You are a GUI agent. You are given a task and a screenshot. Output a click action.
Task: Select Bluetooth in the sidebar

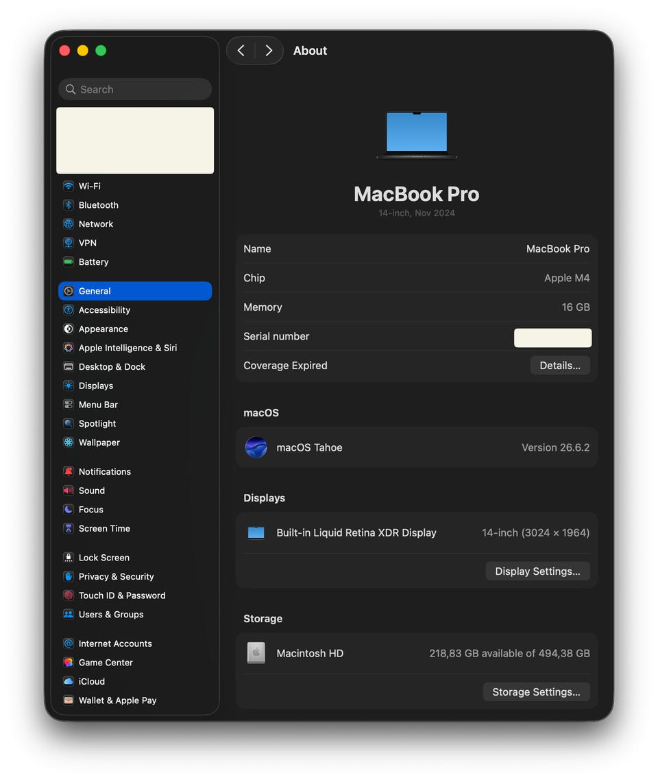click(135, 205)
